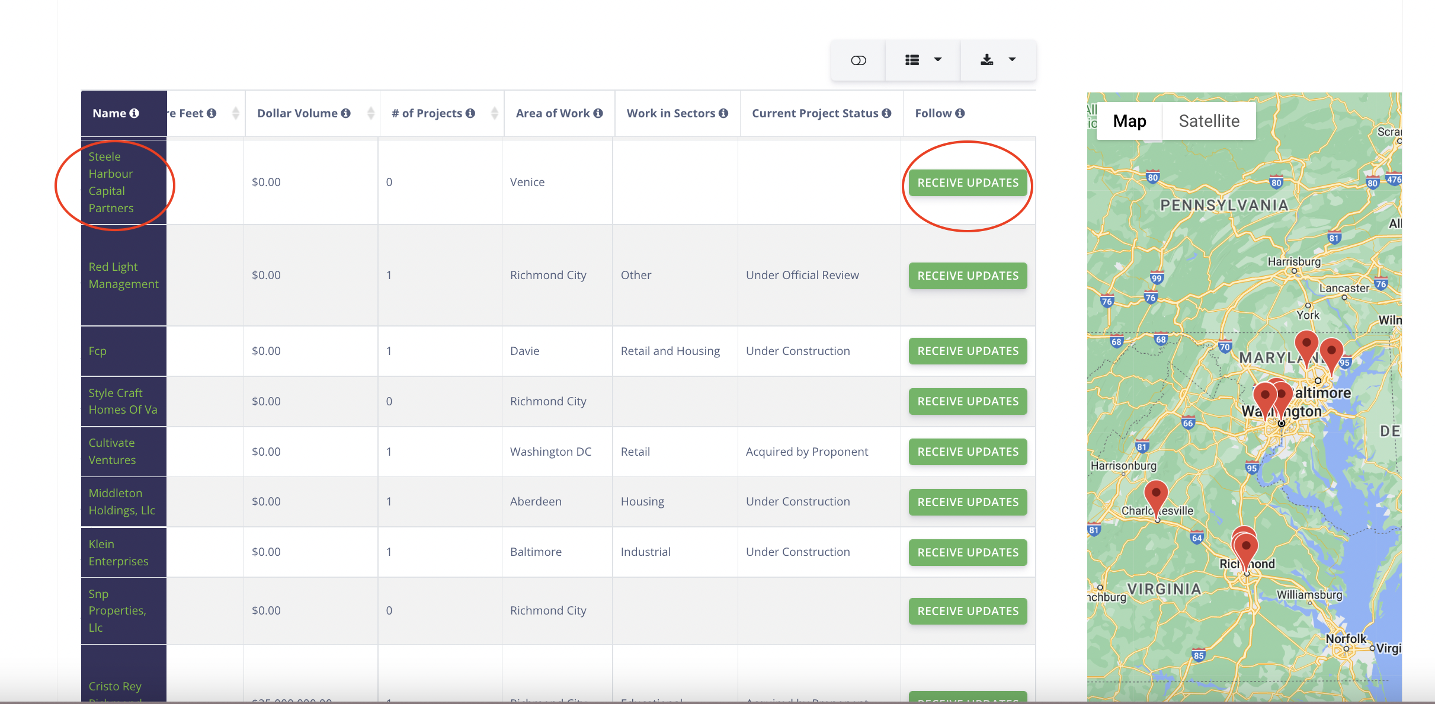
Task: Click the Charlottesville map pin
Action: click(x=1156, y=497)
